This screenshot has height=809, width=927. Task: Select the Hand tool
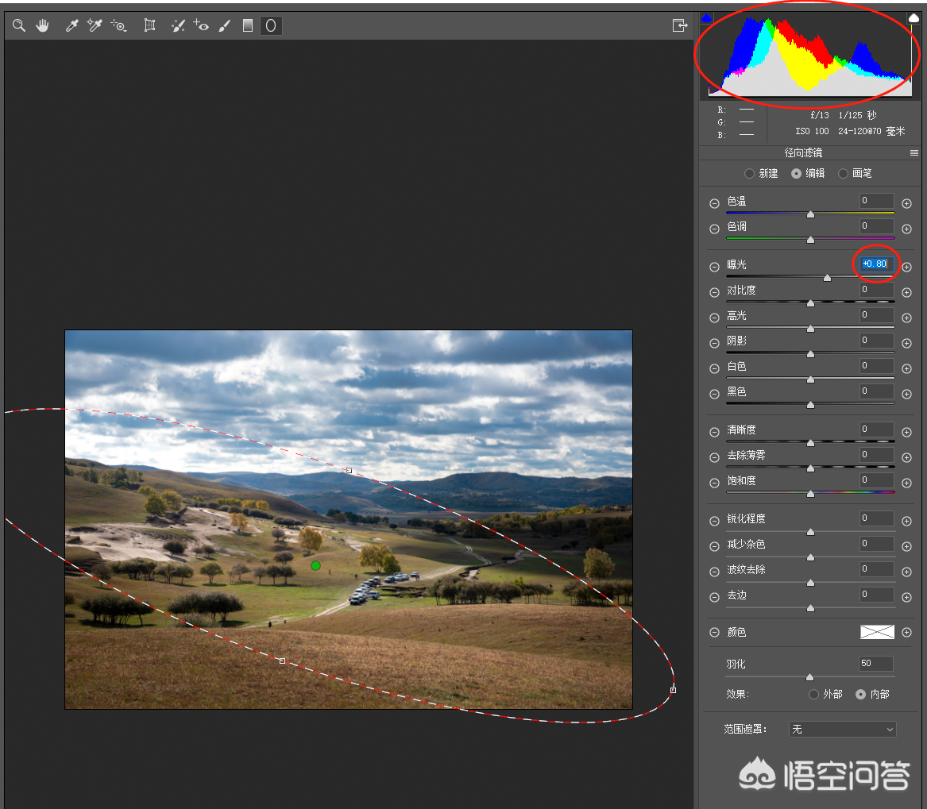(43, 25)
